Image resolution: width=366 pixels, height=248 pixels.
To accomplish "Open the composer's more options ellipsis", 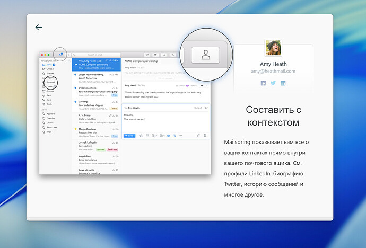I will [180, 136].
